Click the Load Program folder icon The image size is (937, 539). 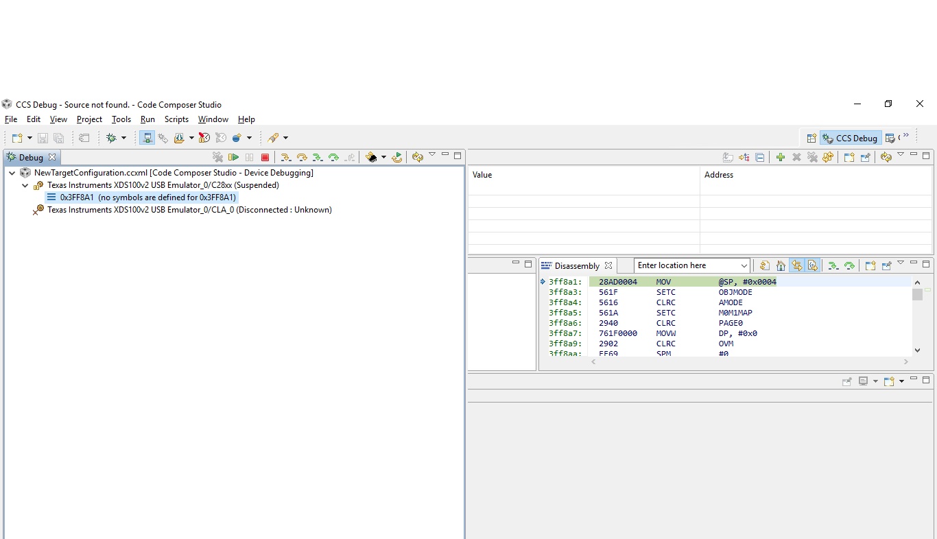[178, 138]
